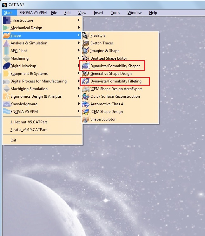This screenshot has width=205, height=236.
Task: Click Exit in the Start menu
Action: click(x=13, y=140)
